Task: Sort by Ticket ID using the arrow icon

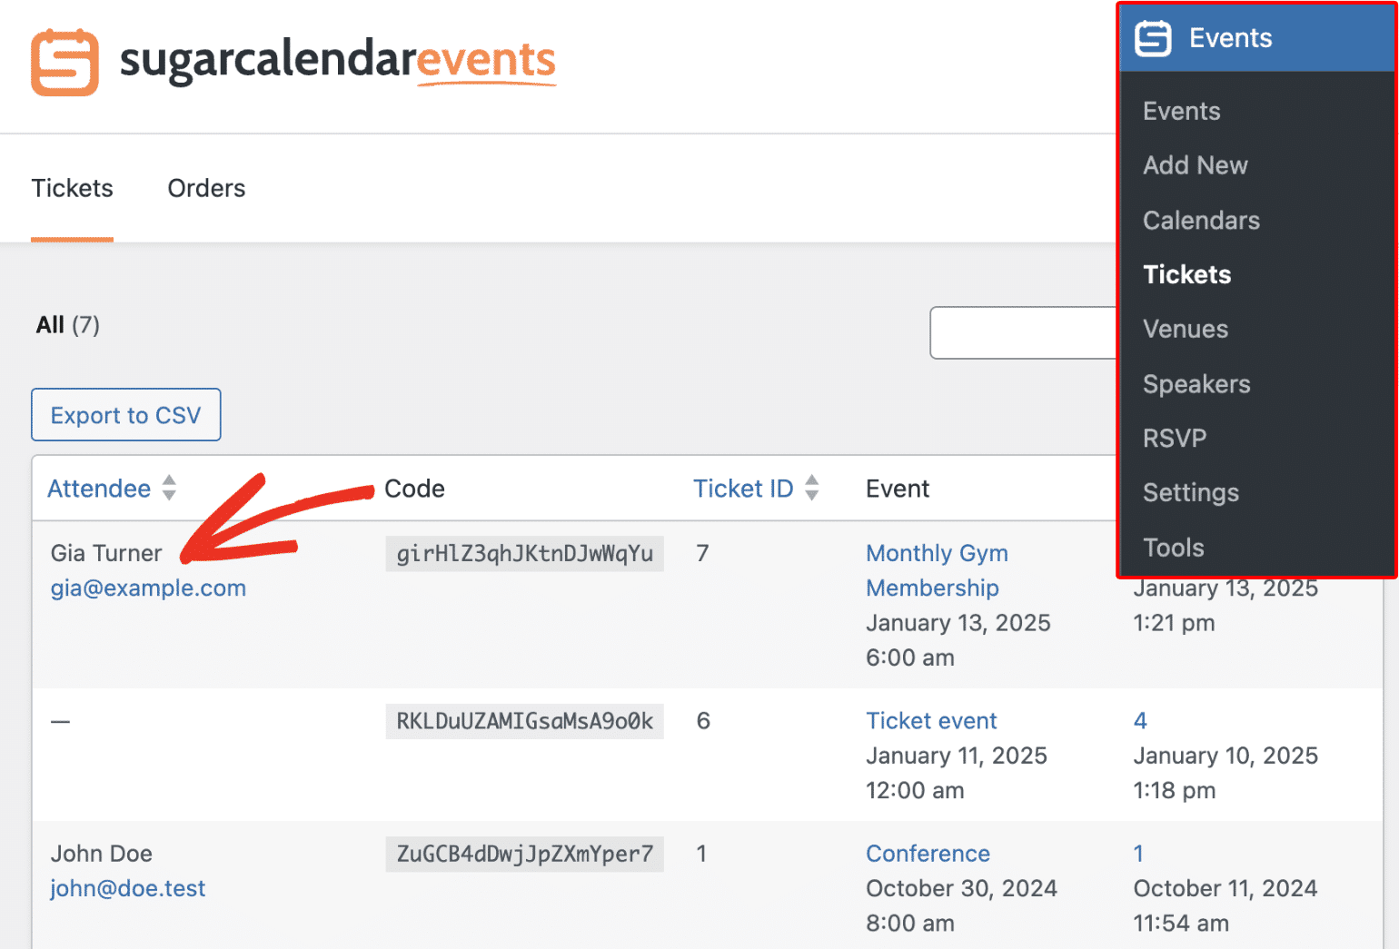Action: (812, 488)
